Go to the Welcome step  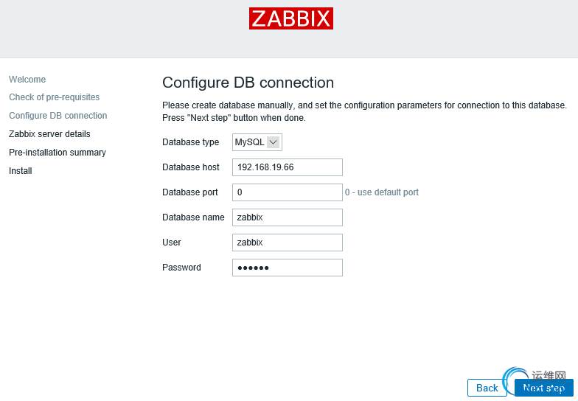[x=27, y=80]
